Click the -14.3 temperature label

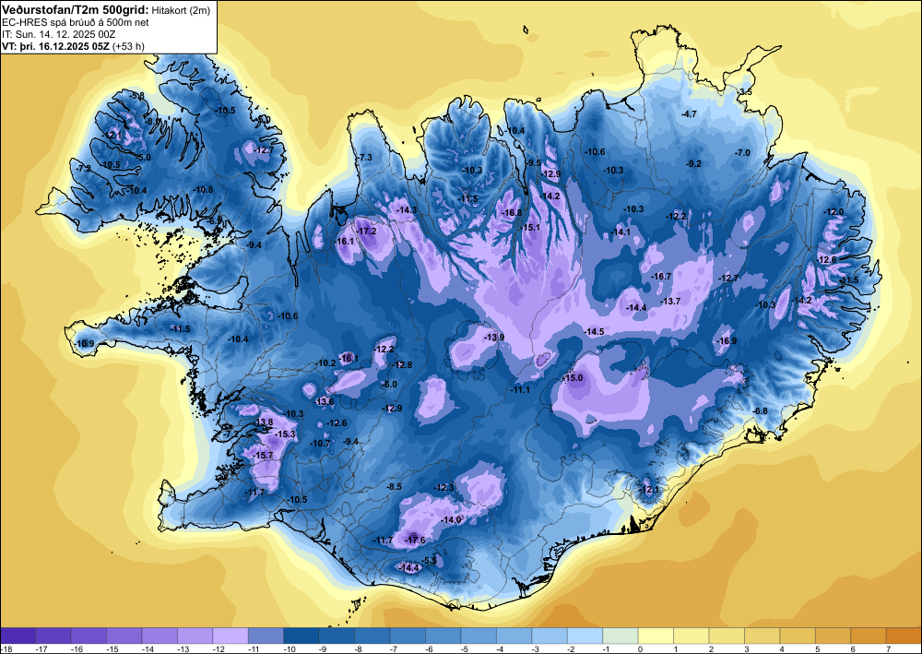[x=407, y=210]
